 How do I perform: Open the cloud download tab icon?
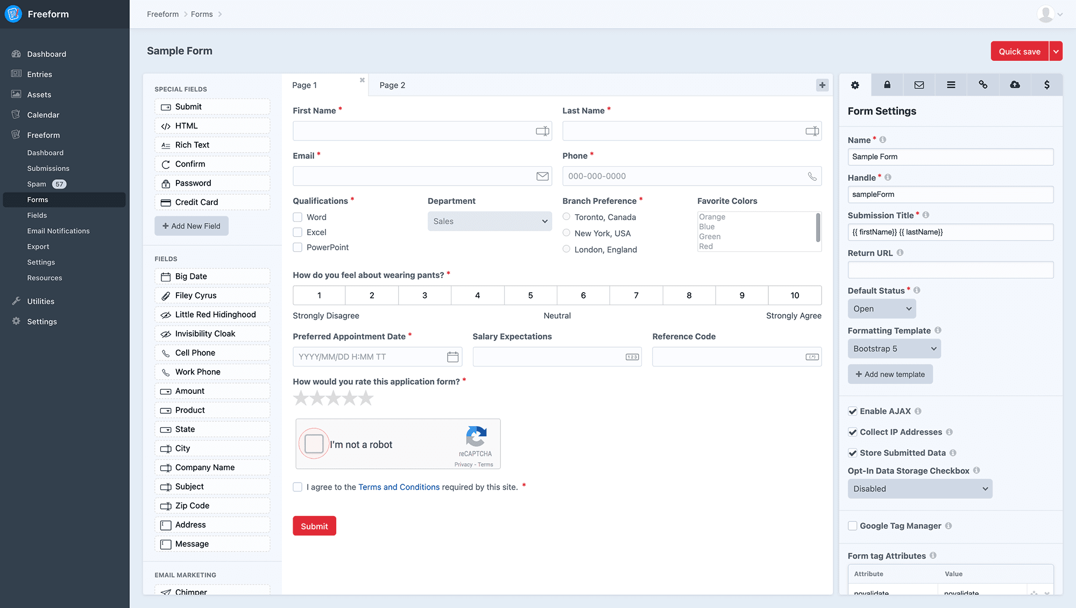pyautogui.click(x=1015, y=85)
